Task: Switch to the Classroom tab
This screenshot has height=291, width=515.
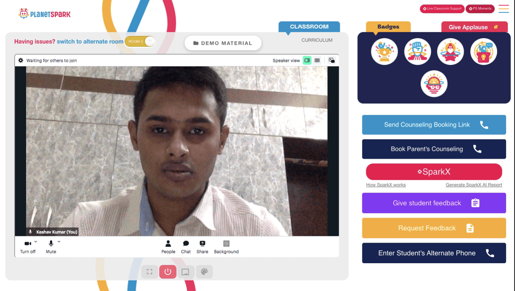Action: click(309, 27)
